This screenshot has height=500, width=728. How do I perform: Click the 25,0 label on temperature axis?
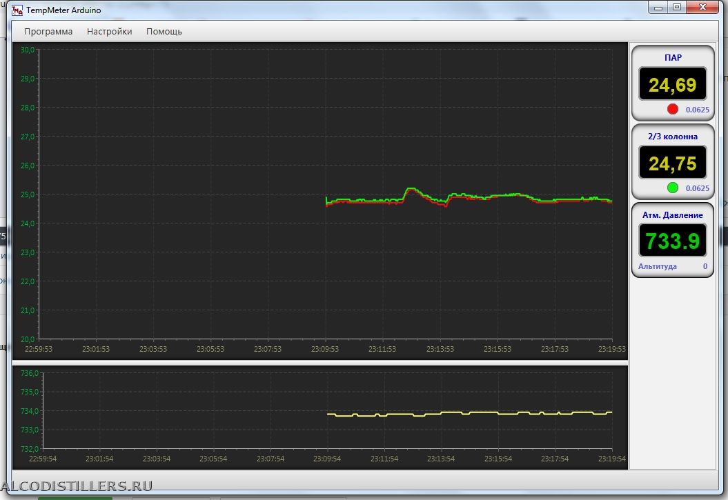28,194
